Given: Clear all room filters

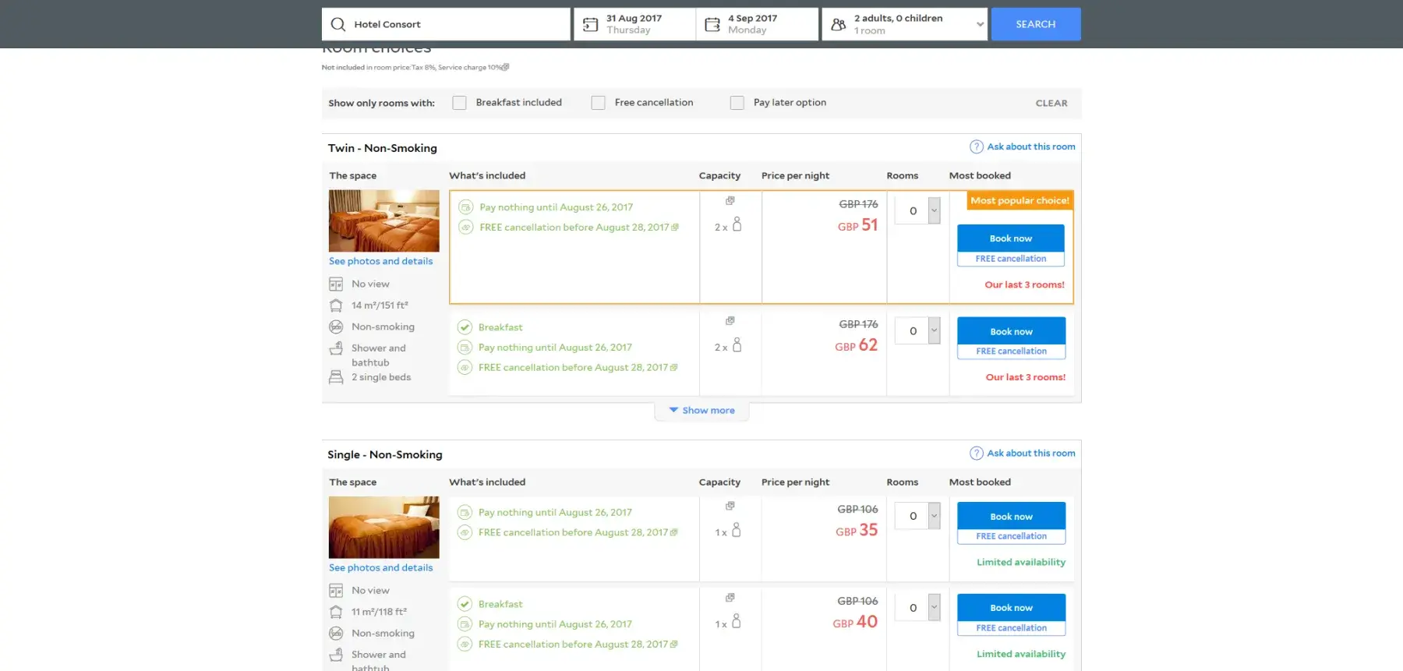Looking at the screenshot, I should click(x=1051, y=103).
